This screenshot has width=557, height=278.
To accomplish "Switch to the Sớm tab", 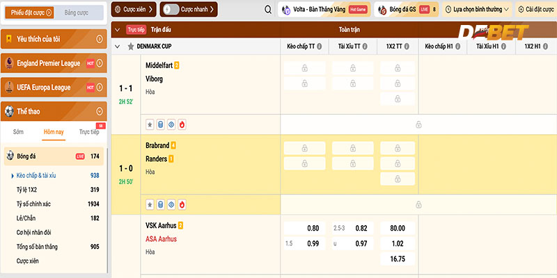I will coord(18,131).
